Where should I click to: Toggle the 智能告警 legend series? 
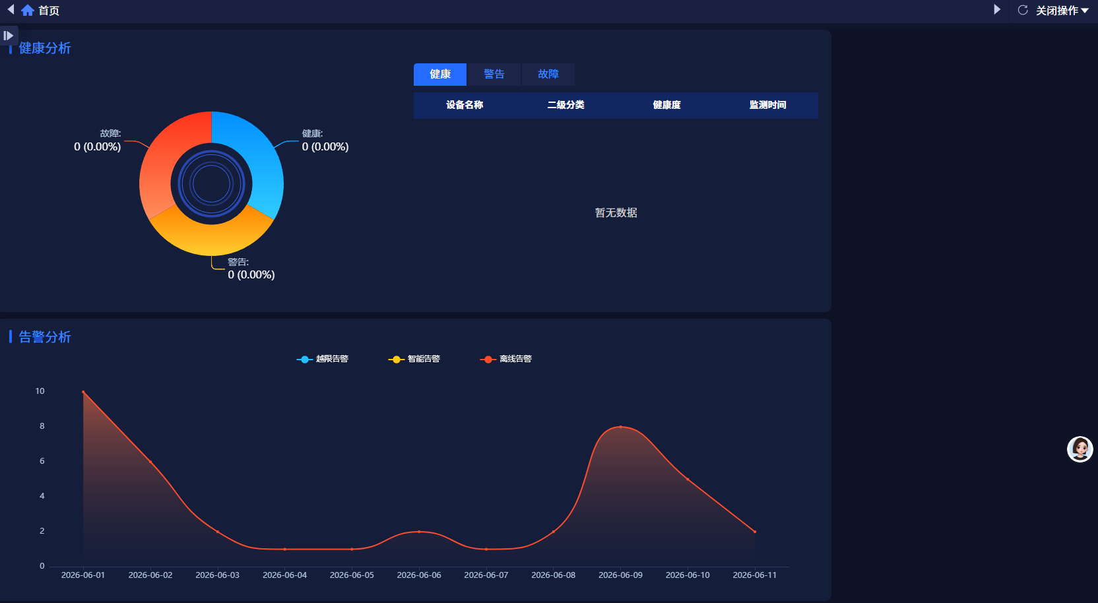coord(414,359)
